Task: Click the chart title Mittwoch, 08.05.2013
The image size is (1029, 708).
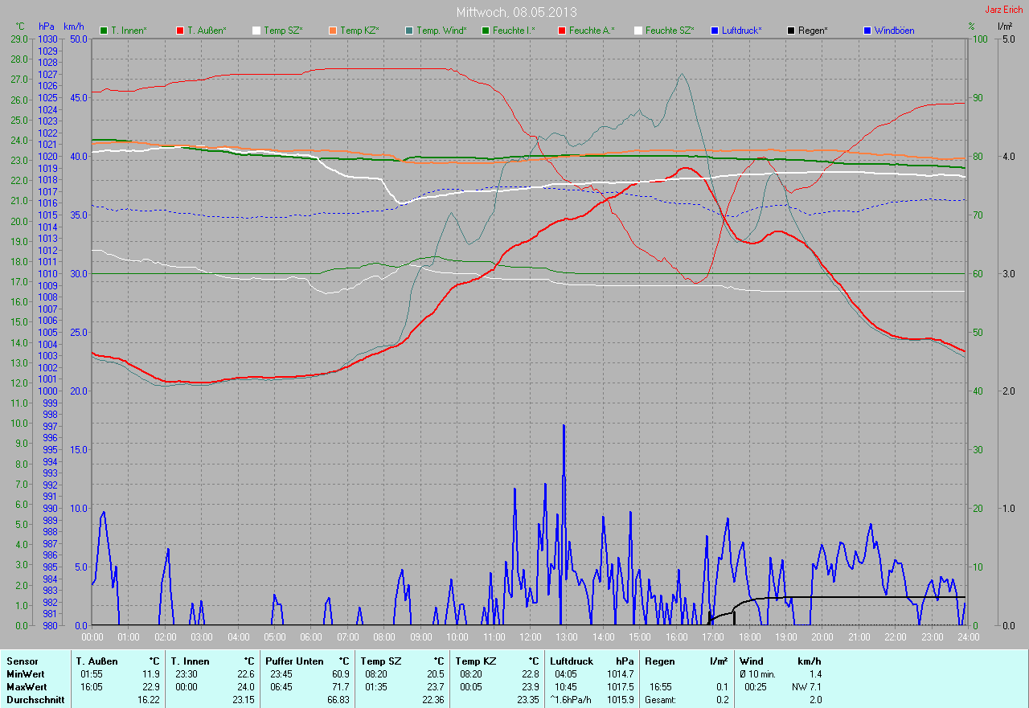Action: 516,12
